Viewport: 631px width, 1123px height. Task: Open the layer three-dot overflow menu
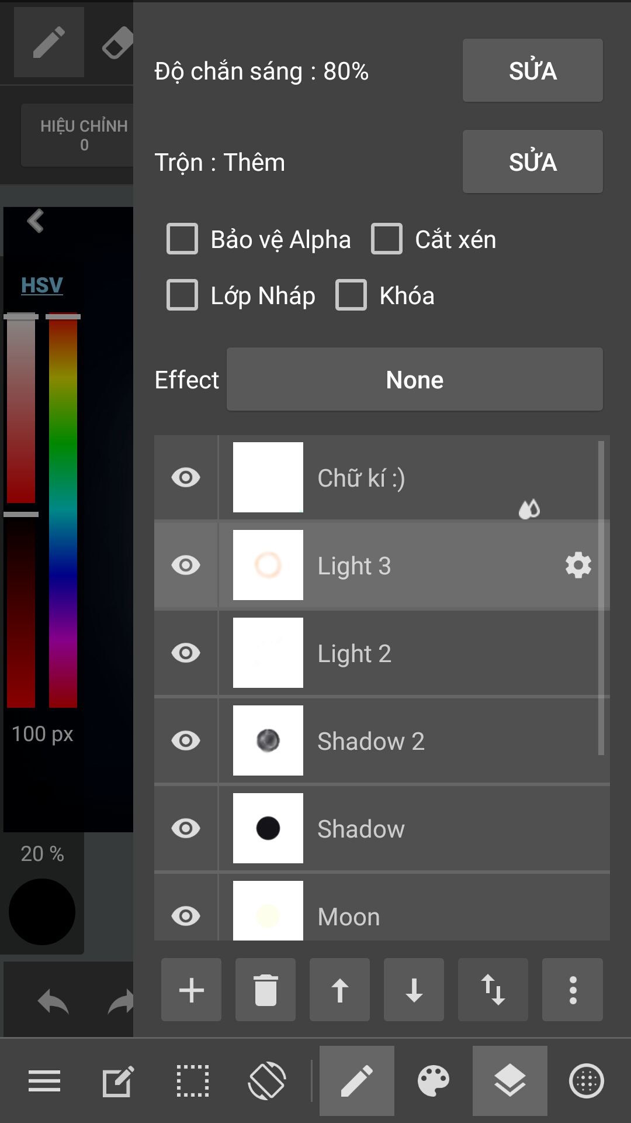pyautogui.click(x=573, y=990)
